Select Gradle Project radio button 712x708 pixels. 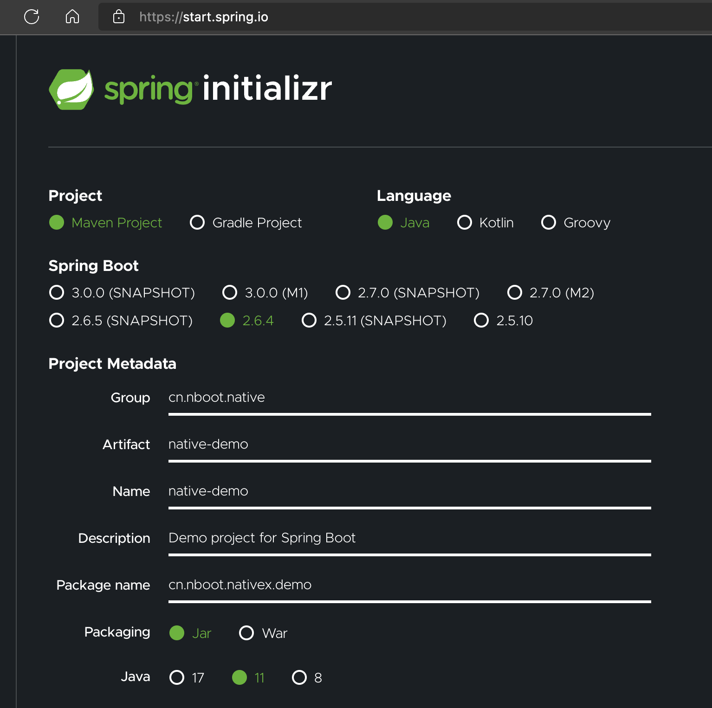pyautogui.click(x=197, y=223)
